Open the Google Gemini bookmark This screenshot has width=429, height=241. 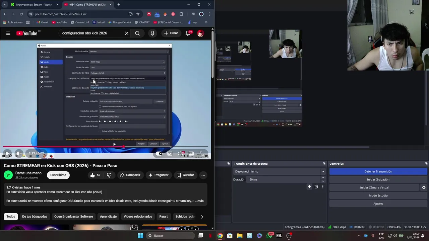(x=119, y=22)
